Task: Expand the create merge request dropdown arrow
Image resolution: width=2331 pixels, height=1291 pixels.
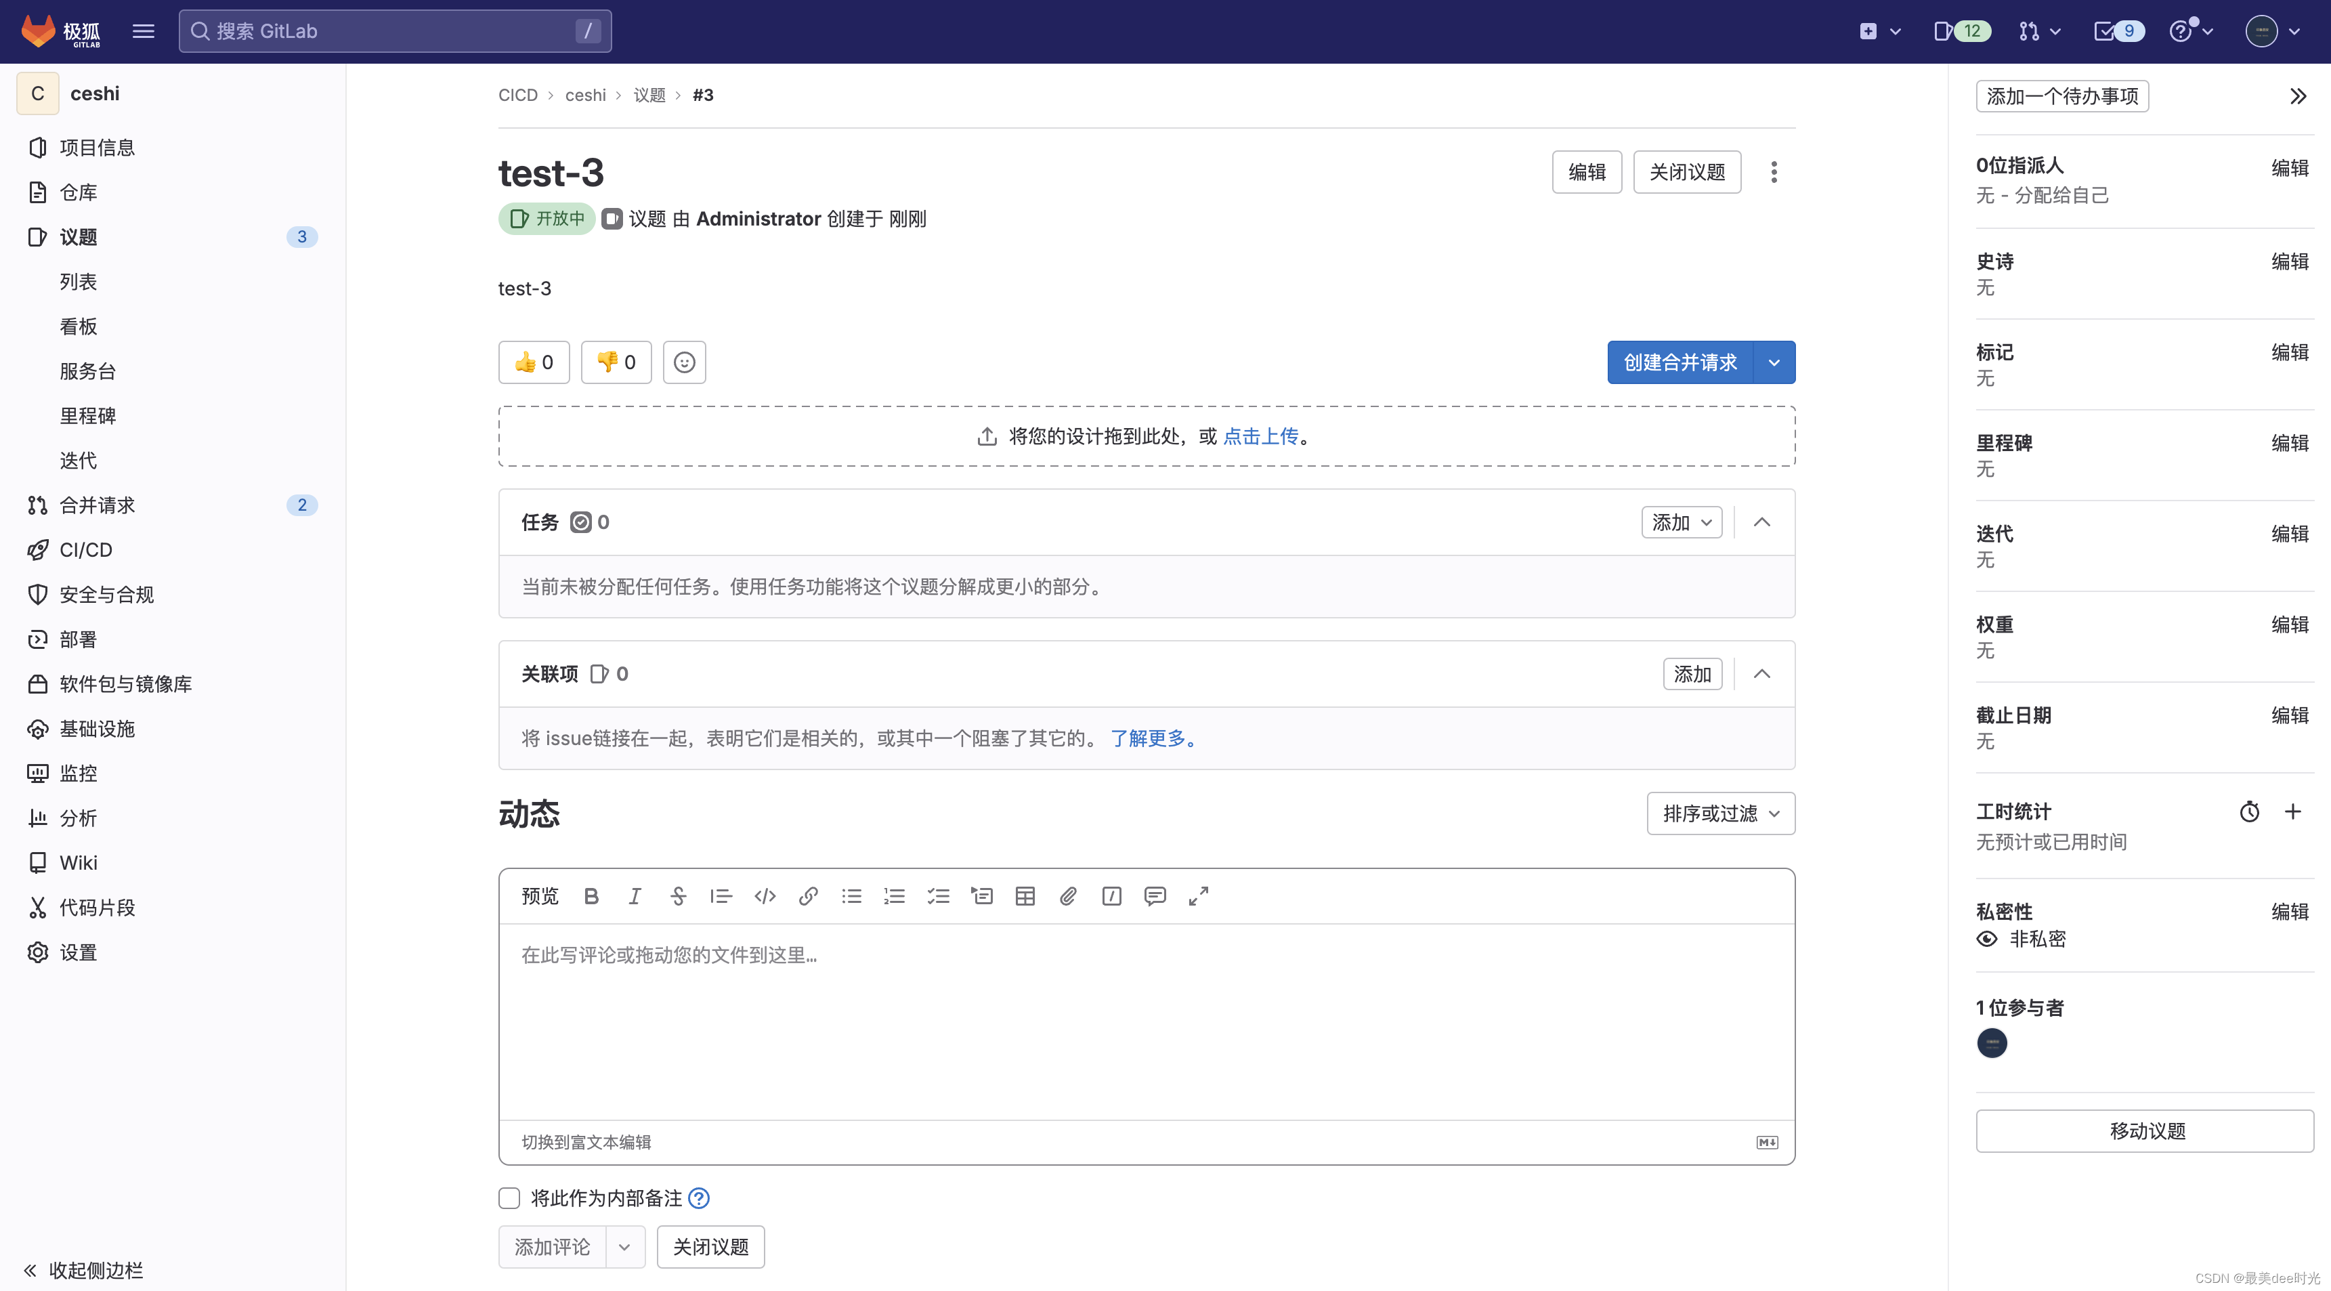Action: 1774,362
